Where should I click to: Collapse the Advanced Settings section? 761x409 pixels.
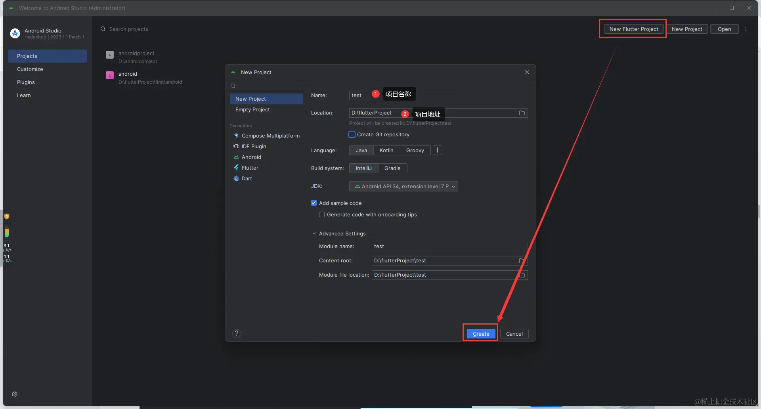[314, 233]
